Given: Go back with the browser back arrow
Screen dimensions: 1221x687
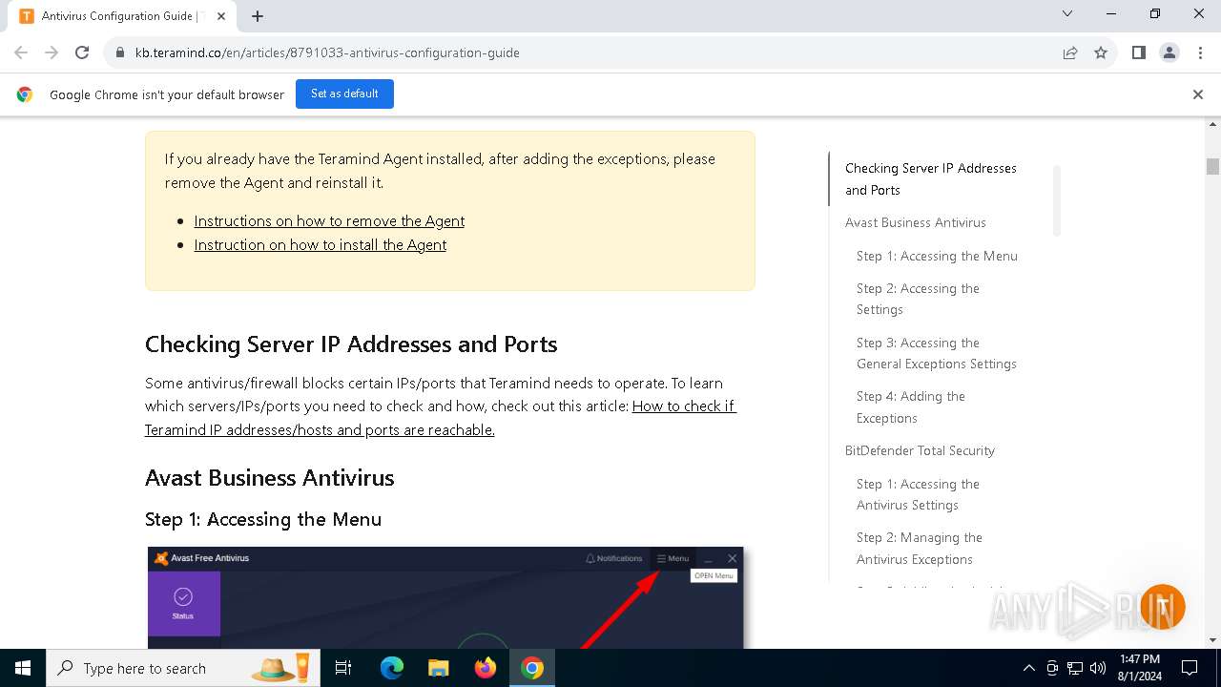Looking at the screenshot, I should click(21, 52).
